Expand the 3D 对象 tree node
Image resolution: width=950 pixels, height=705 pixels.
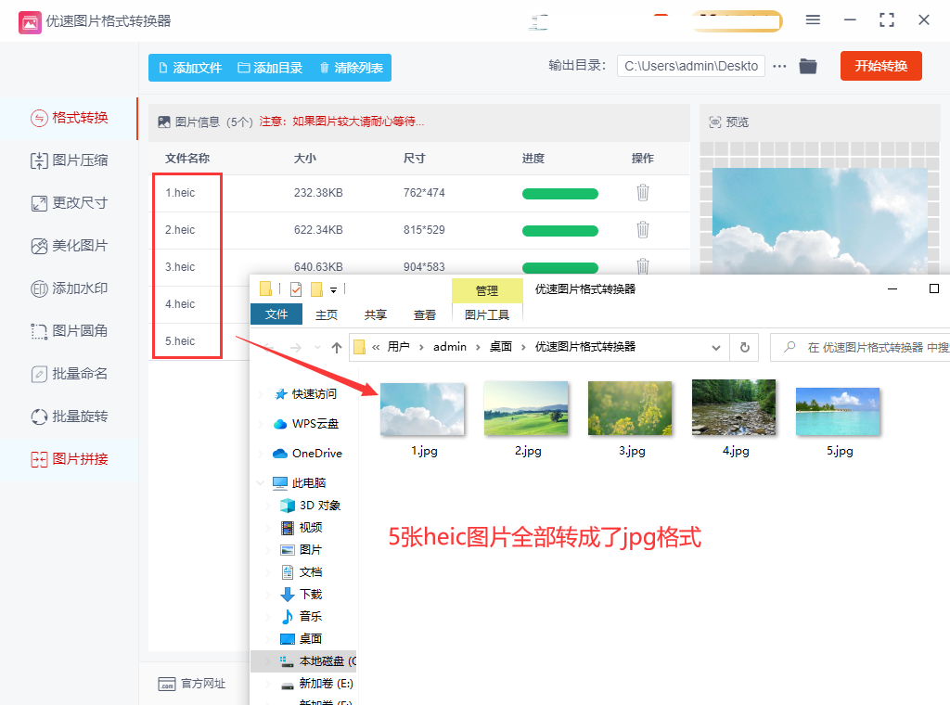[268, 506]
